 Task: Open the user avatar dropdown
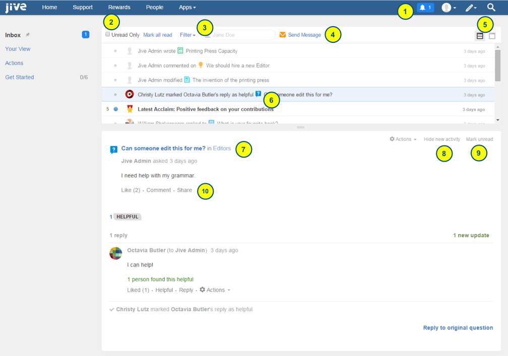[x=449, y=8]
